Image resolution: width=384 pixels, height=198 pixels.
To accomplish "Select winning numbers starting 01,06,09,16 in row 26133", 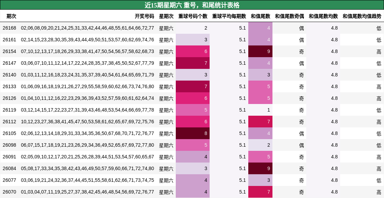I will coord(87,87).
